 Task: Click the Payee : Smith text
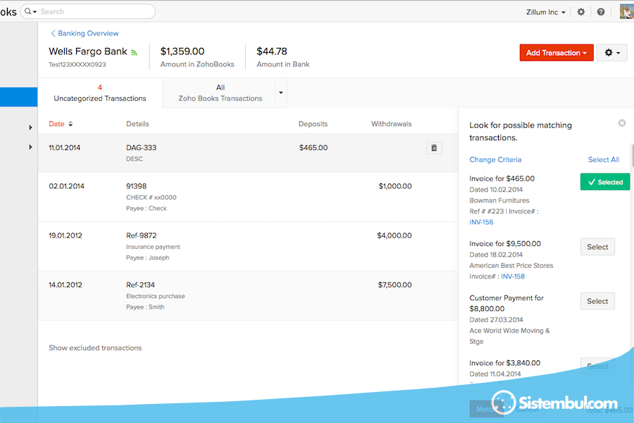[145, 307]
